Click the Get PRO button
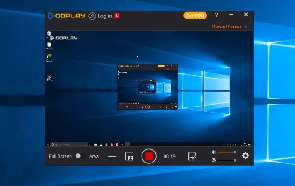Image resolution: width=295 pixels, height=186 pixels. tap(195, 16)
